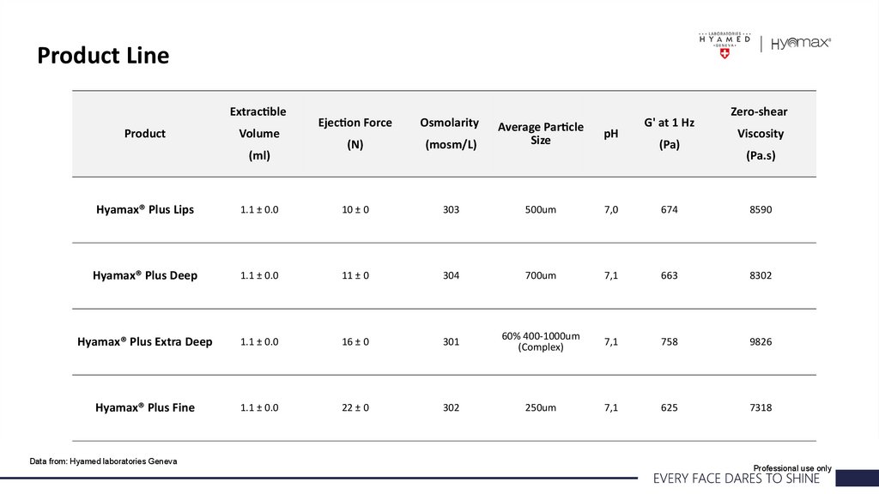Select the Zero-shear Viscosity header

click(x=760, y=134)
